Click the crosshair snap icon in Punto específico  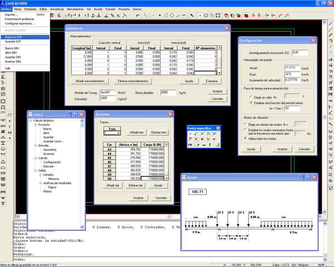(202, 139)
